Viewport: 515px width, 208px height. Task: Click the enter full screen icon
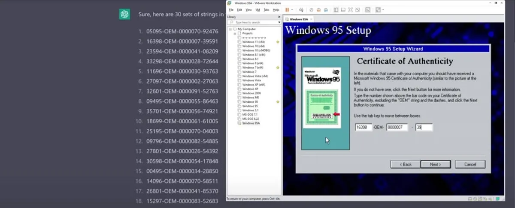coord(351,10)
